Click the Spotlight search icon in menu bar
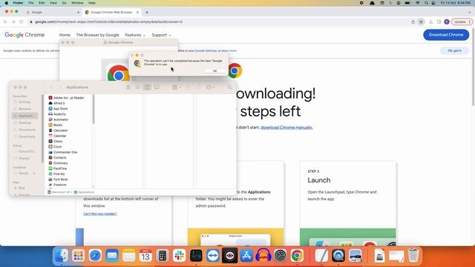 coord(426,3)
